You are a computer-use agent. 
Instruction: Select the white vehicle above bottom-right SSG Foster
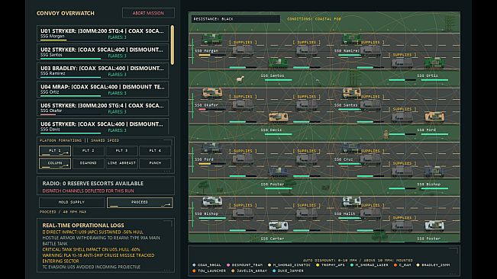tap(434, 226)
